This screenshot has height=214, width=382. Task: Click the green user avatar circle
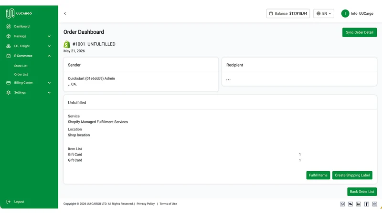pyautogui.click(x=345, y=14)
